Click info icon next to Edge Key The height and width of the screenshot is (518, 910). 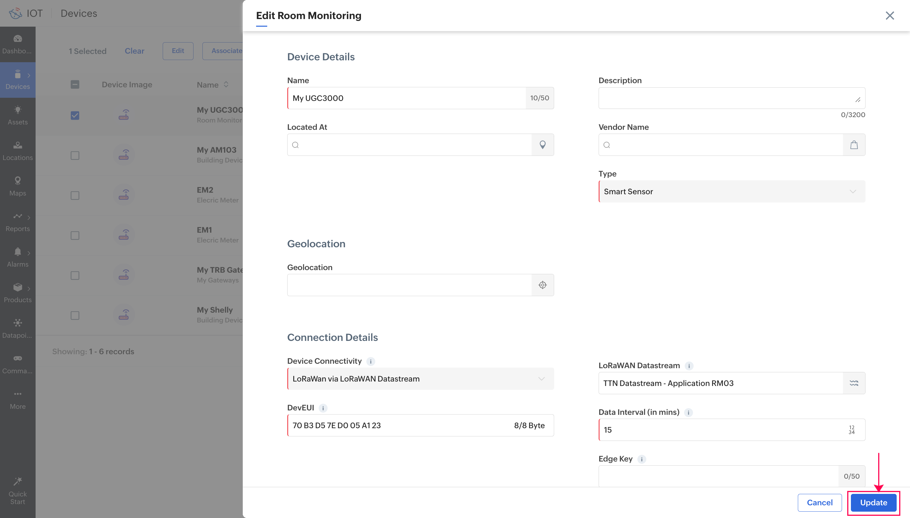642,459
